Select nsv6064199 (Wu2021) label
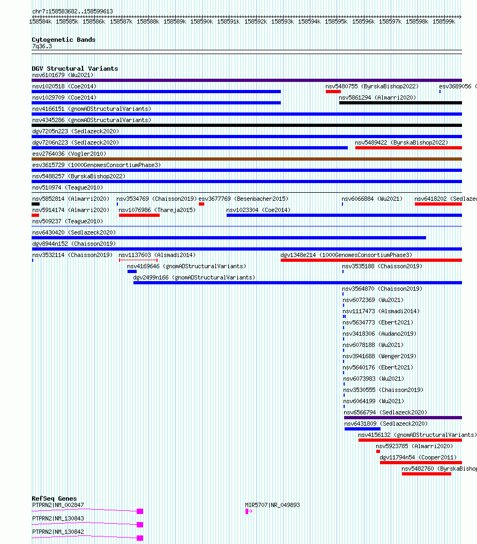Viewport: 477px width, 544px height. 374,401
